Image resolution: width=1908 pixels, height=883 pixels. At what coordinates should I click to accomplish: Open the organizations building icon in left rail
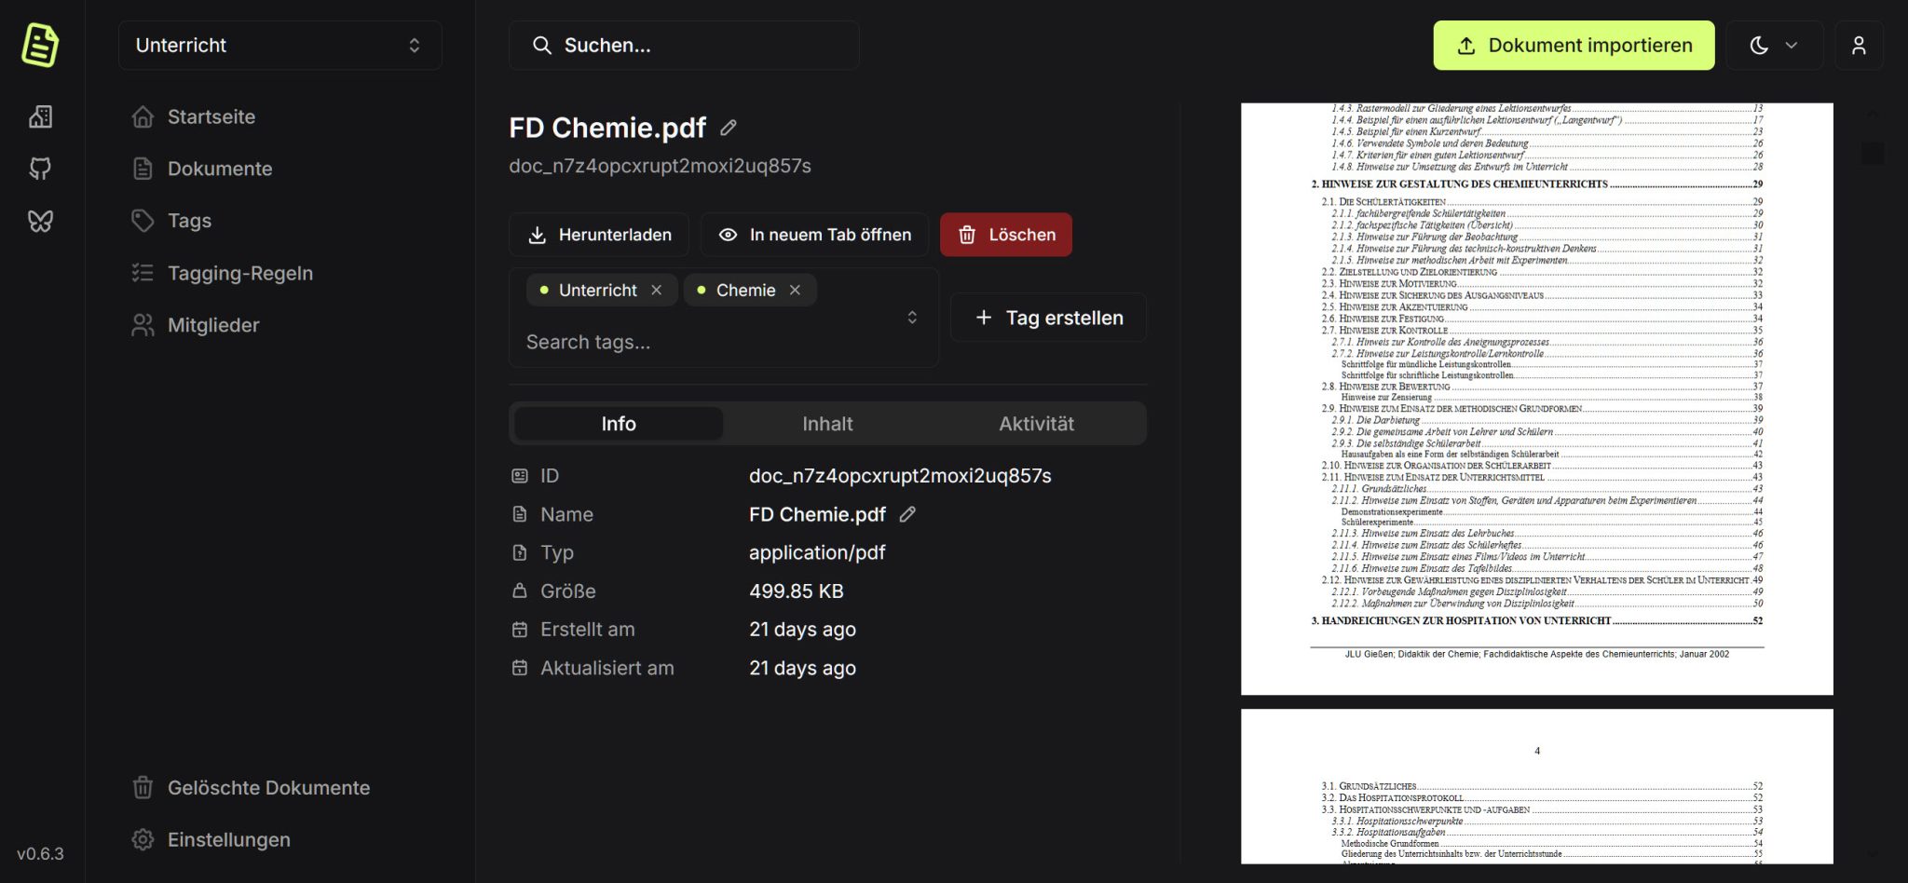[40, 116]
